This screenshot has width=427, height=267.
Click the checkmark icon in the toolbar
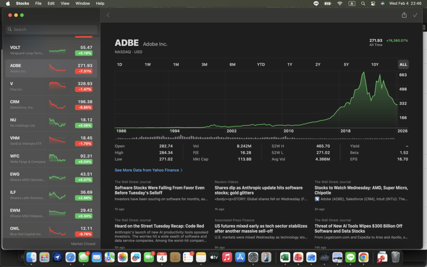(415, 15)
